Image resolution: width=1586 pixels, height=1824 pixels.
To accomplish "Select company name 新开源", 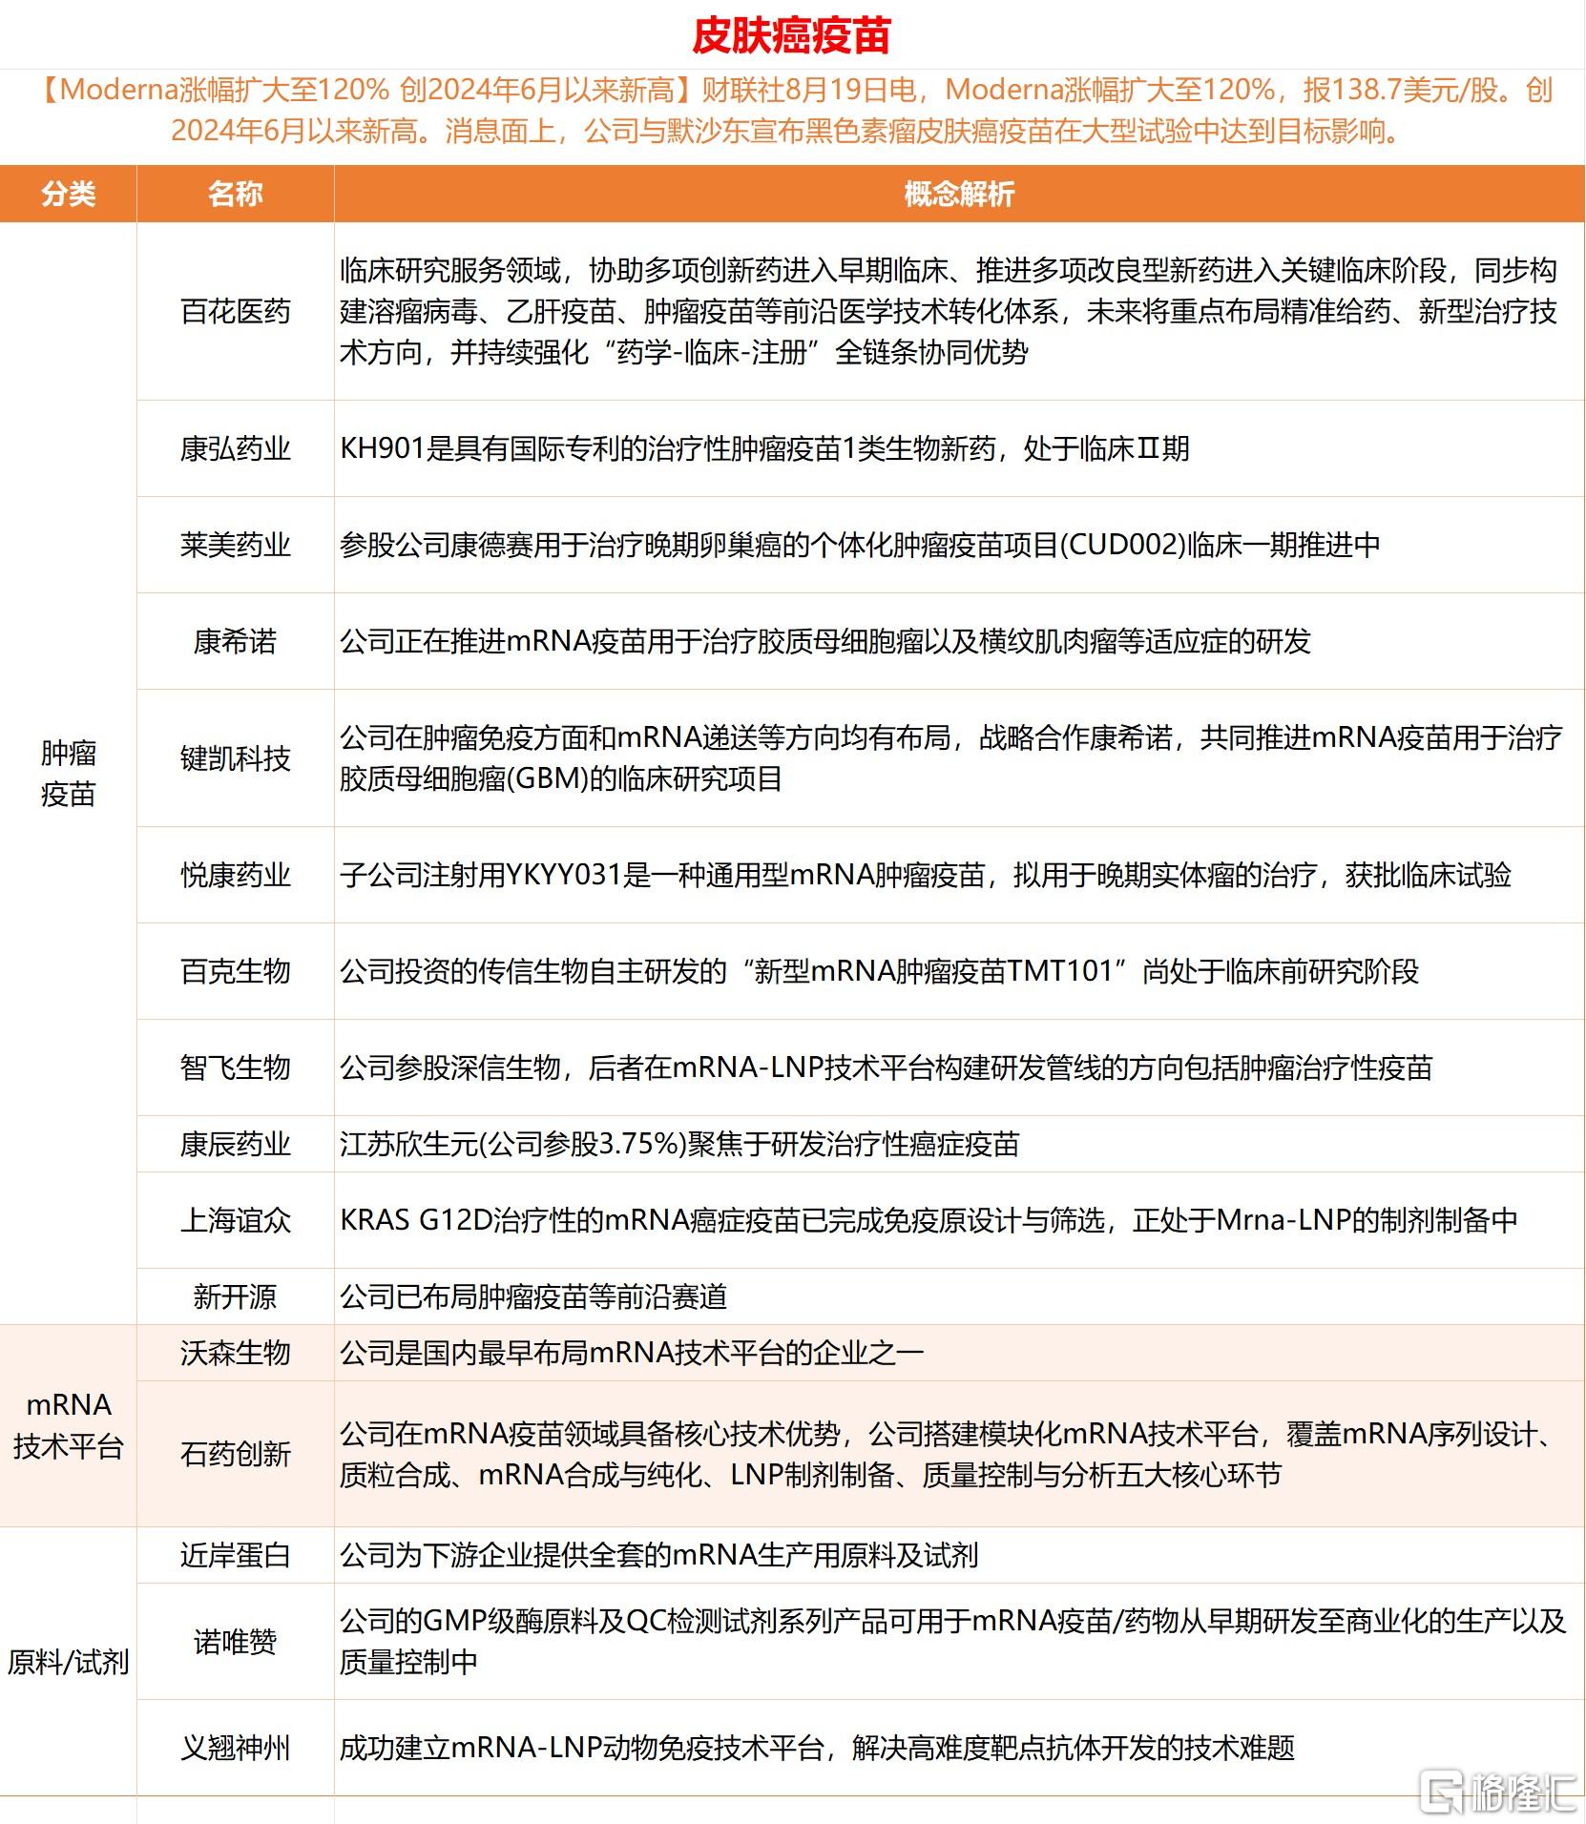I will [x=236, y=1296].
